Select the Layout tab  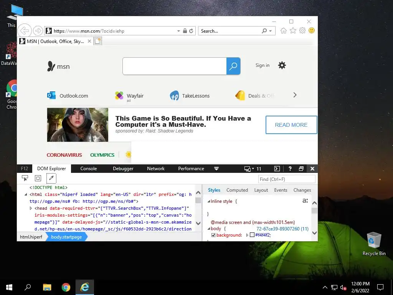pos(261,190)
